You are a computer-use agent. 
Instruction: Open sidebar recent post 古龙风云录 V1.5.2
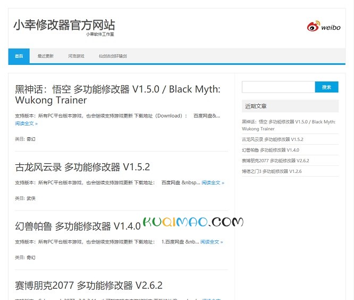pyautogui.click(x=273, y=139)
